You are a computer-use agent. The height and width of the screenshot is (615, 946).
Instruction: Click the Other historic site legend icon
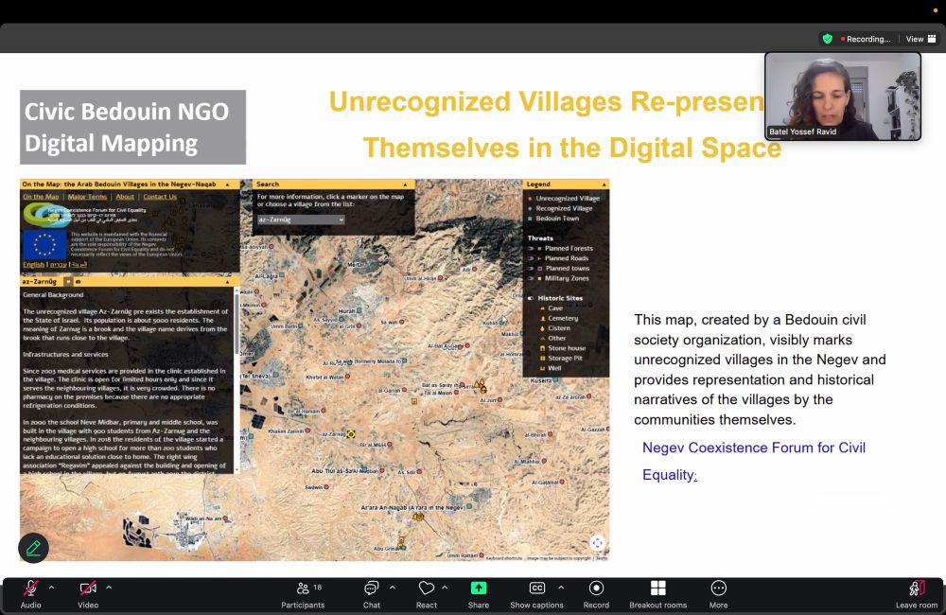542,338
